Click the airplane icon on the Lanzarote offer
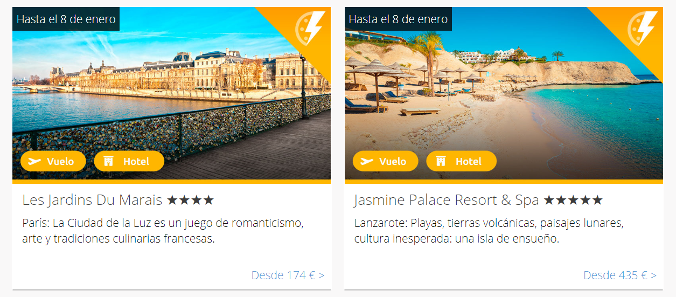This screenshot has width=676, height=297. pyautogui.click(x=367, y=161)
